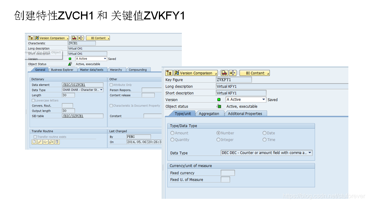Click green Version status icon in Characteristic window
This screenshot has height=203, width=369.
70,59
